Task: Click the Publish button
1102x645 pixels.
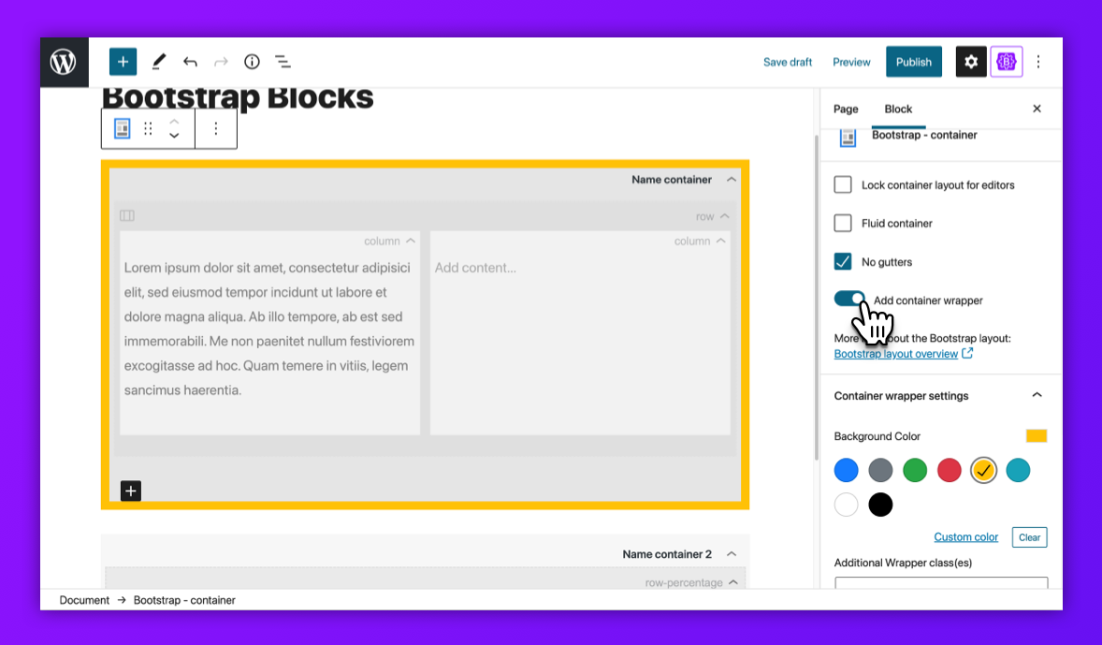Action: pos(914,62)
